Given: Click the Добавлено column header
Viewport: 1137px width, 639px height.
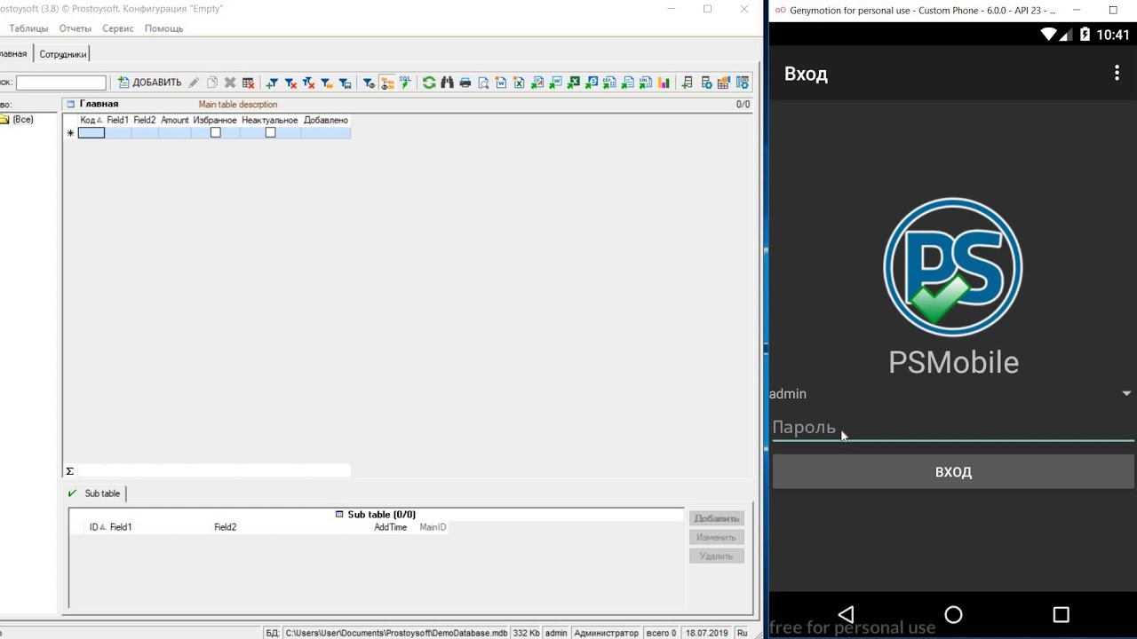Looking at the screenshot, I should 326,120.
